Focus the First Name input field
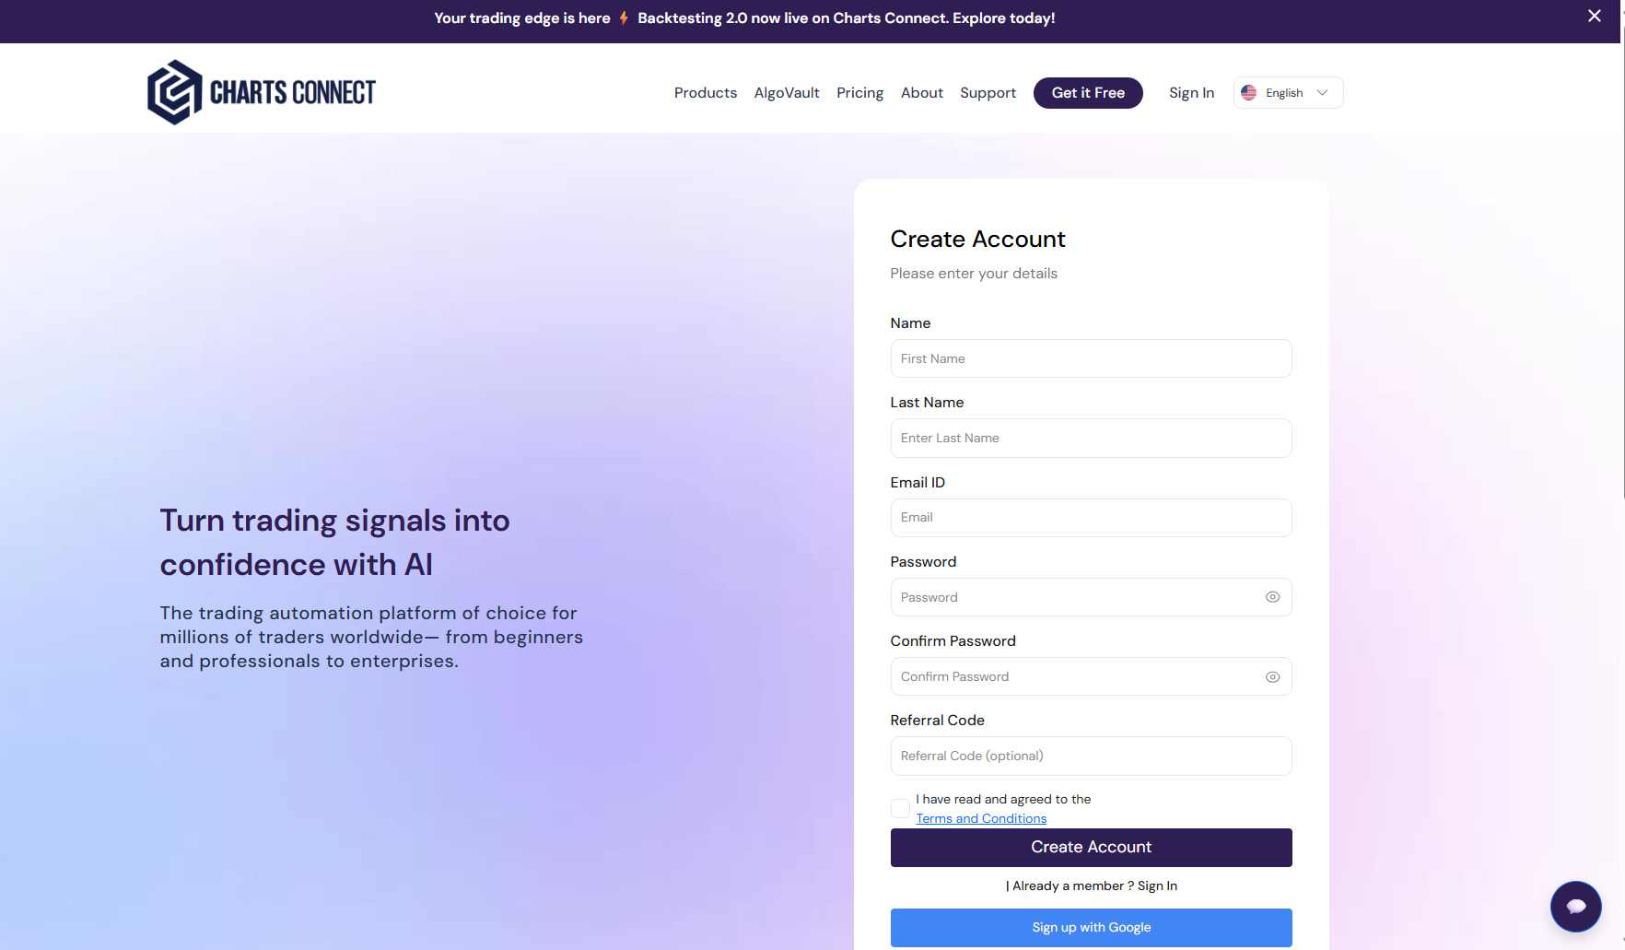1625x950 pixels. (1091, 358)
